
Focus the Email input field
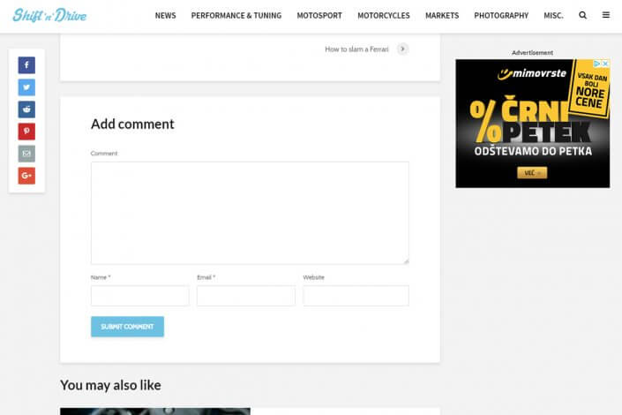point(246,296)
